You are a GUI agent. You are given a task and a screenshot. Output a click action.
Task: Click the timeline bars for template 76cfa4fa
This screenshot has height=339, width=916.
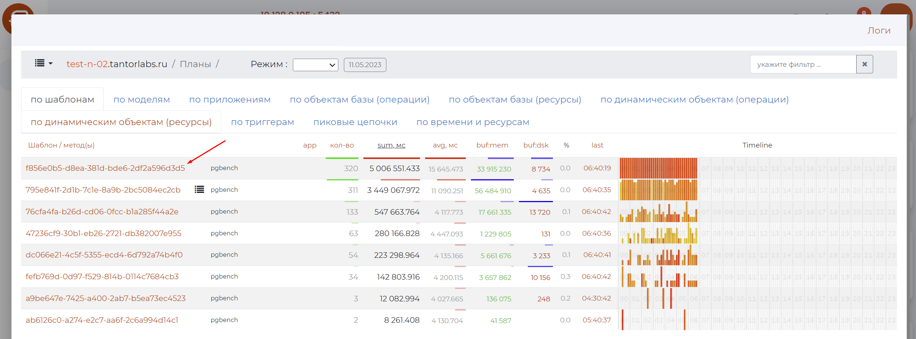point(658,212)
